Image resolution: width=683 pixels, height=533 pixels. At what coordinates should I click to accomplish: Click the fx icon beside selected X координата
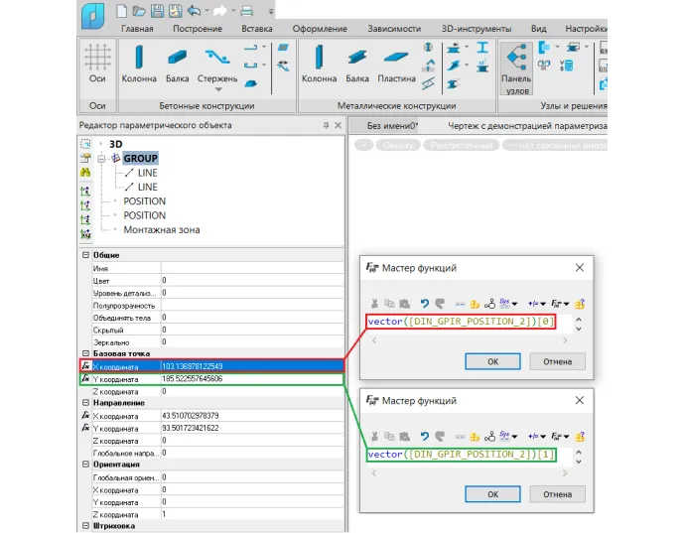pos(85,366)
